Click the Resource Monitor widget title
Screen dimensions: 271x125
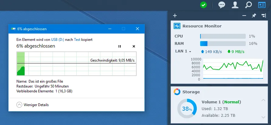[x=202, y=26]
